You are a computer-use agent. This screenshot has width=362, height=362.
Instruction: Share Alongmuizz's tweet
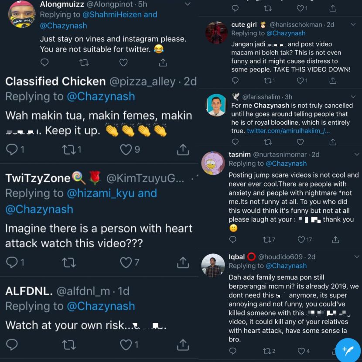point(163,63)
